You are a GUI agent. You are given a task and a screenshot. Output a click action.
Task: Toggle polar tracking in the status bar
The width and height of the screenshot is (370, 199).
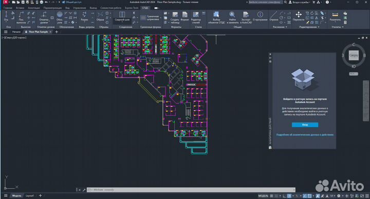tap(289, 196)
